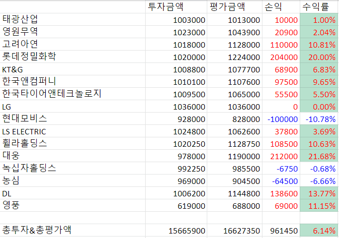339x238 pixels.
Task: Click KT&G return 6.83%
Action: click(x=319, y=69)
